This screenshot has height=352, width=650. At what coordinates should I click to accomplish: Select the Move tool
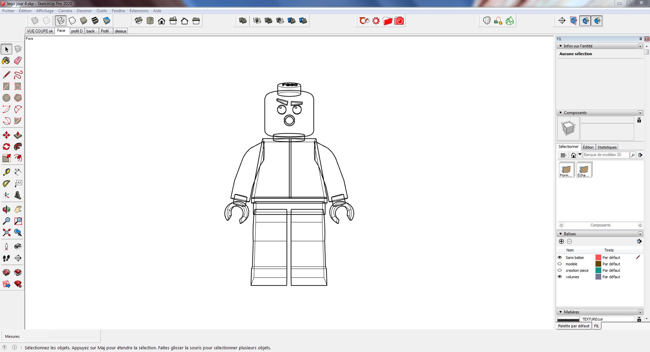coord(6,135)
